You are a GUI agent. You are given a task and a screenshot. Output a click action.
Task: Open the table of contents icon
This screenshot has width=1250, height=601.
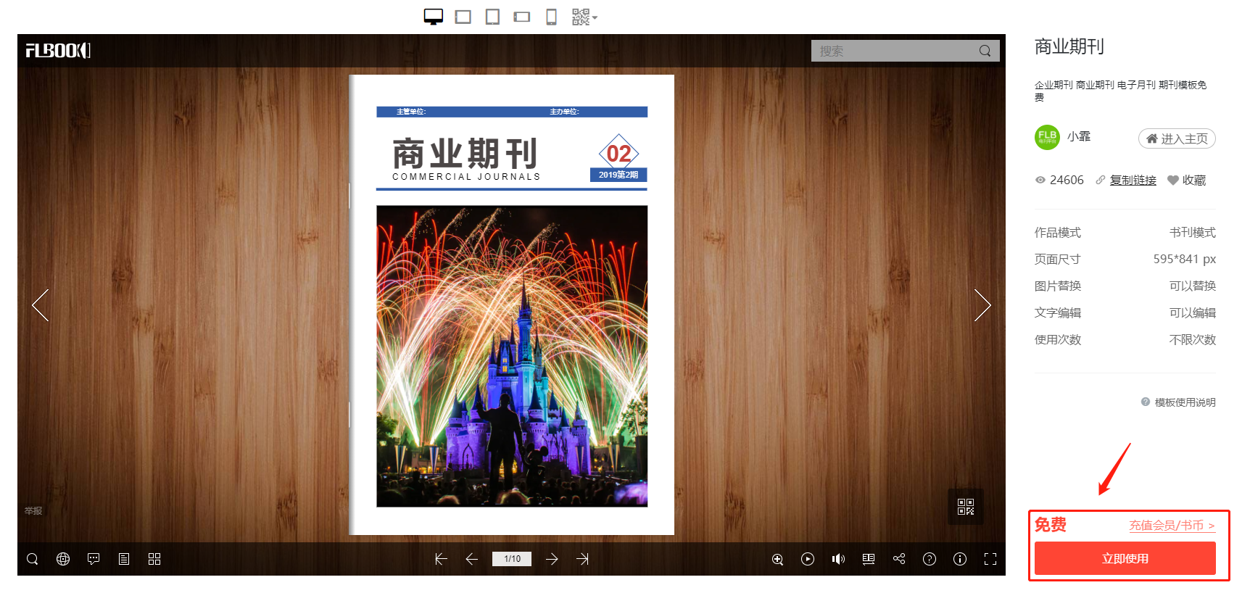click(124, 559)
